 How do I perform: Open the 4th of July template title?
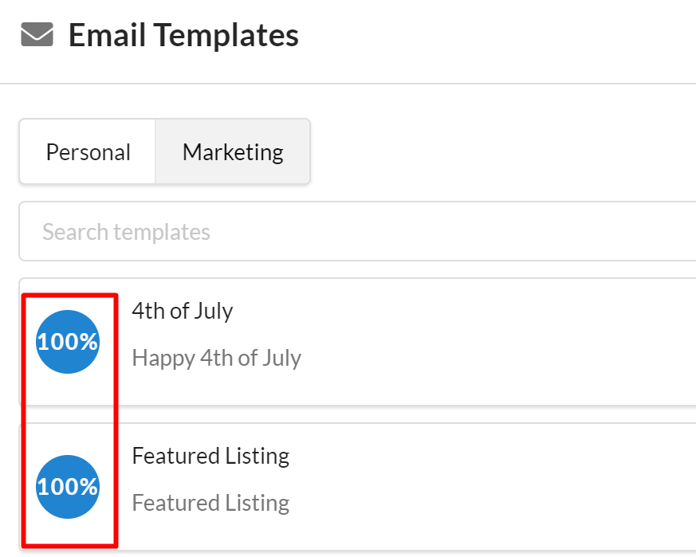183,311
